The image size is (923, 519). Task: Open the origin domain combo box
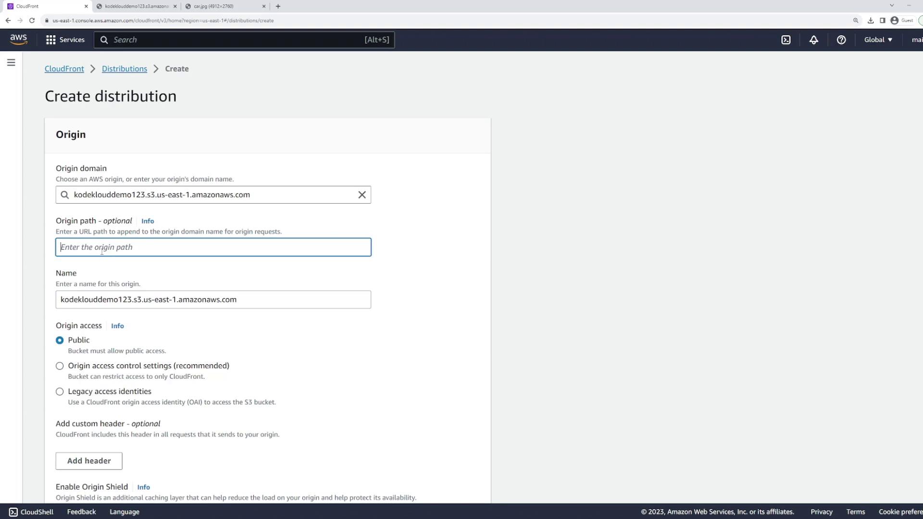(x=212, y=195)
